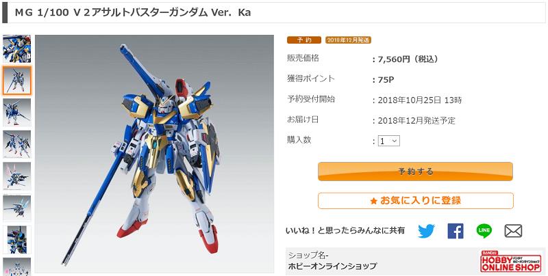Click the main V2 Gundam product image
Image resolution: width=548 pixels, height=276 pixels.
pyautogui.click(x=154, y=154)
